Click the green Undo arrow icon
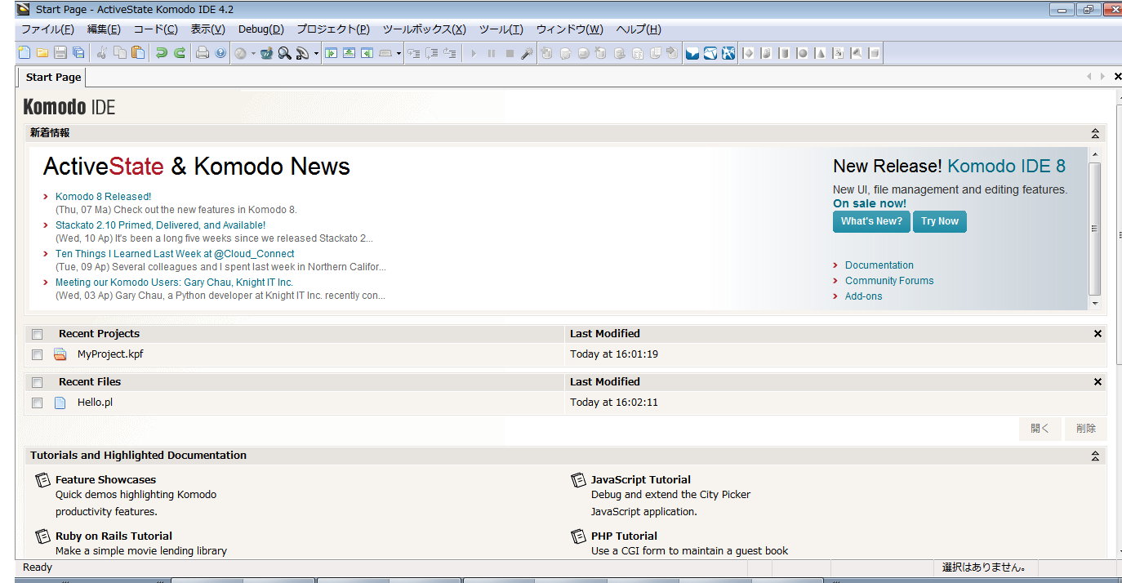Image resolution: width=1122 pixels, height=583 pixels. click(x=162, y=53)
